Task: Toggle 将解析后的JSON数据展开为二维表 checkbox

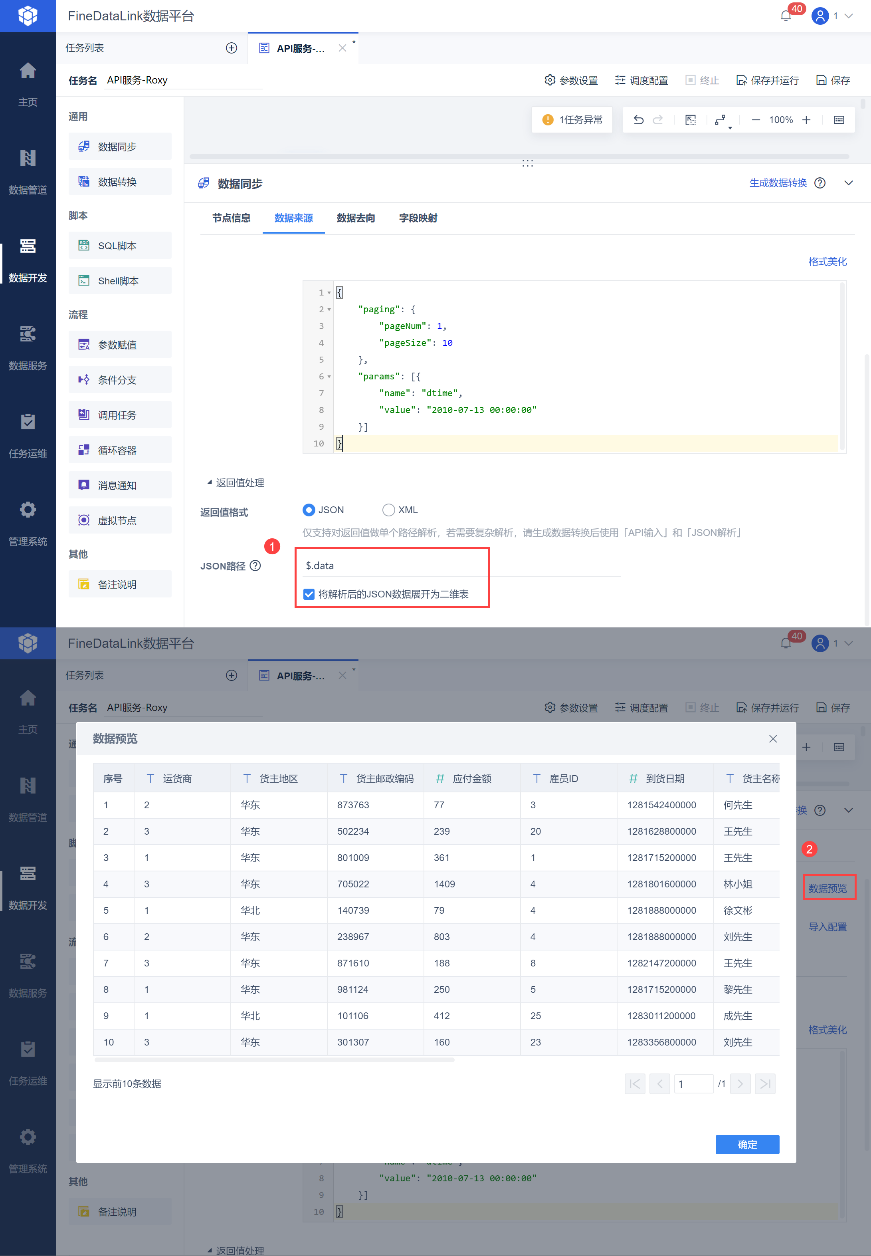Action: pyautogui.click(x=309, y=594)
